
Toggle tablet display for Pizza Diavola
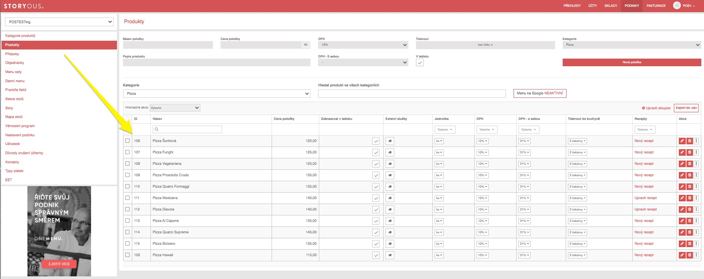(x=376, y=209)
